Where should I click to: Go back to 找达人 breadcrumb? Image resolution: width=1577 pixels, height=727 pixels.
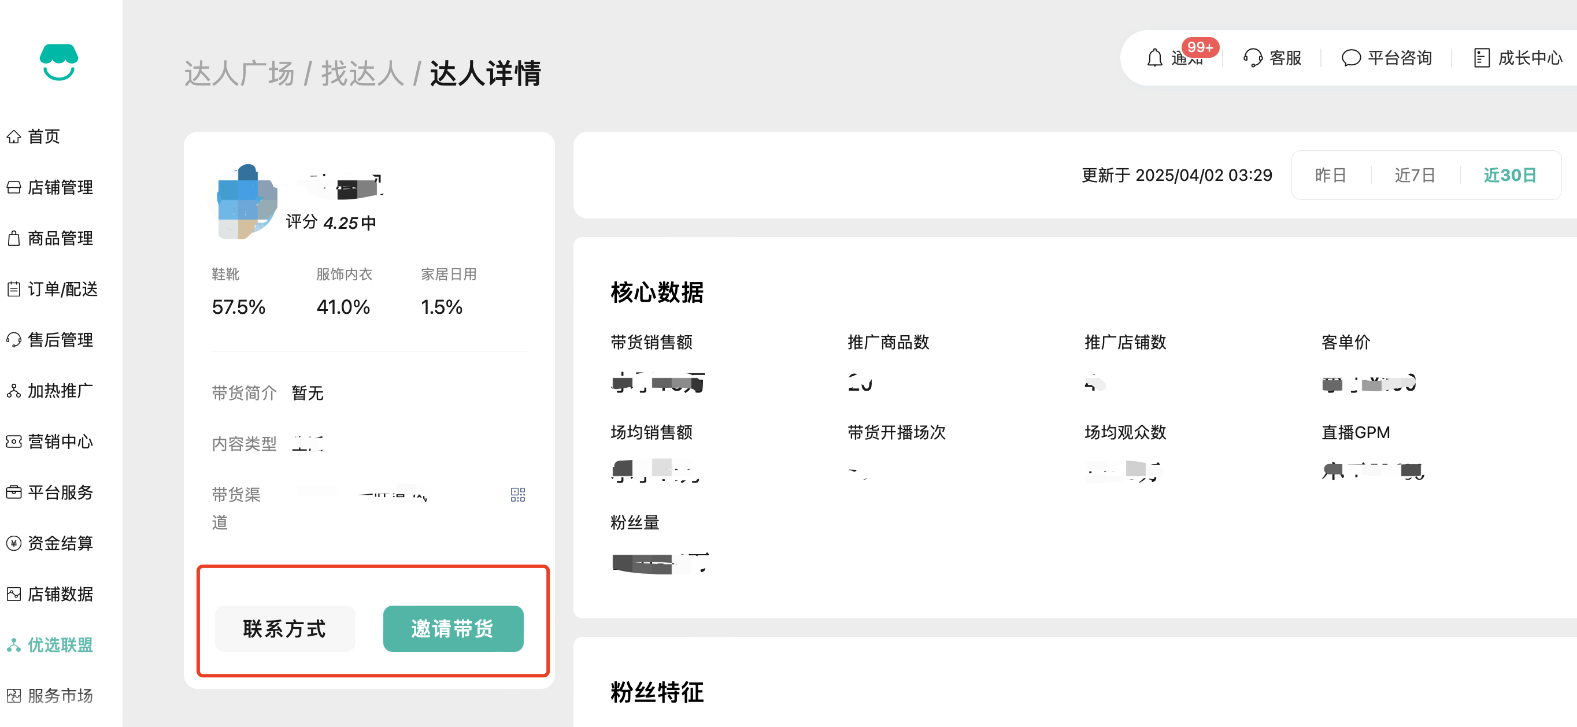click(x=362, y=74)
